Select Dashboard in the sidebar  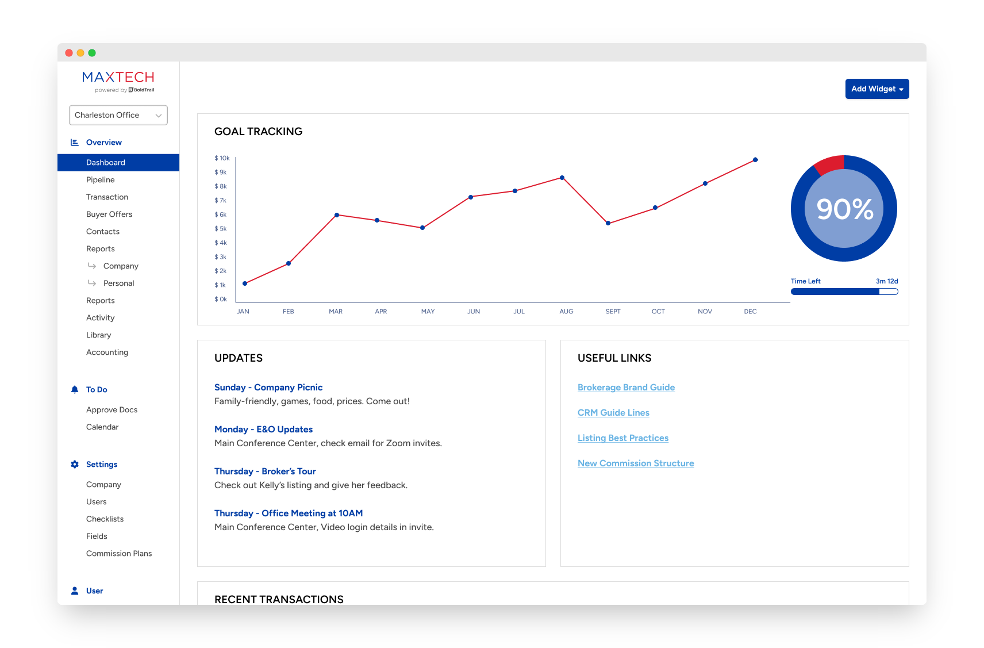point(106,163)
